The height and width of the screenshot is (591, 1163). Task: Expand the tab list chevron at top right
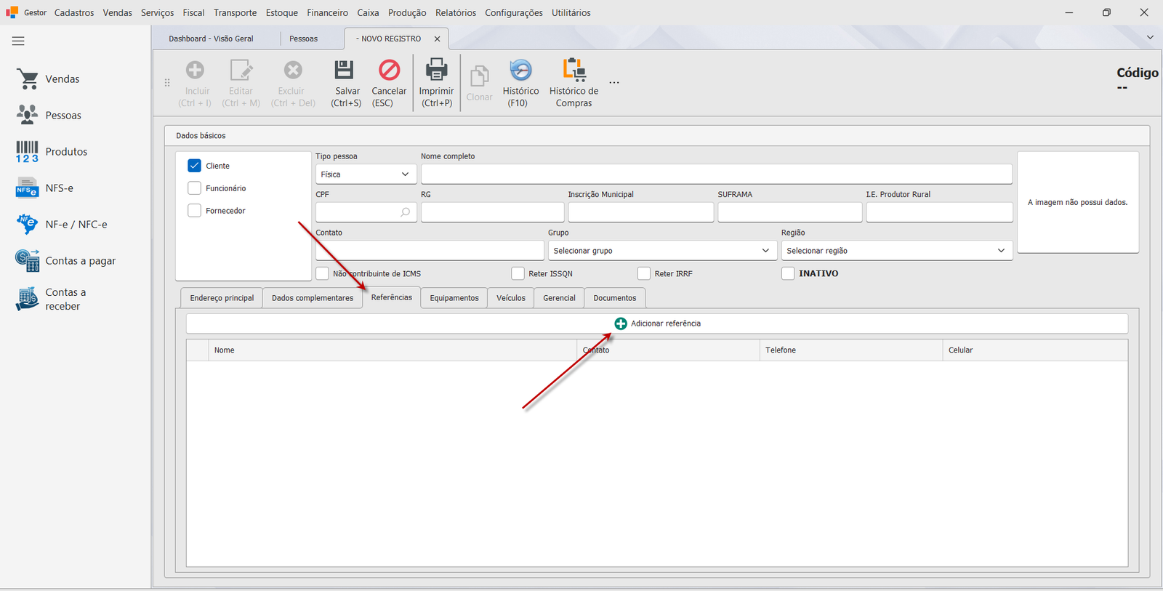(x=1150, y=37)
